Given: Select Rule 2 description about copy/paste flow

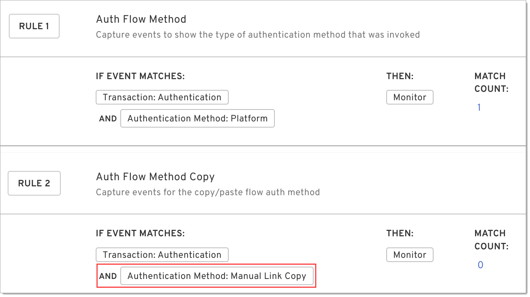Looking at the screenshot, I should [207, 192].
